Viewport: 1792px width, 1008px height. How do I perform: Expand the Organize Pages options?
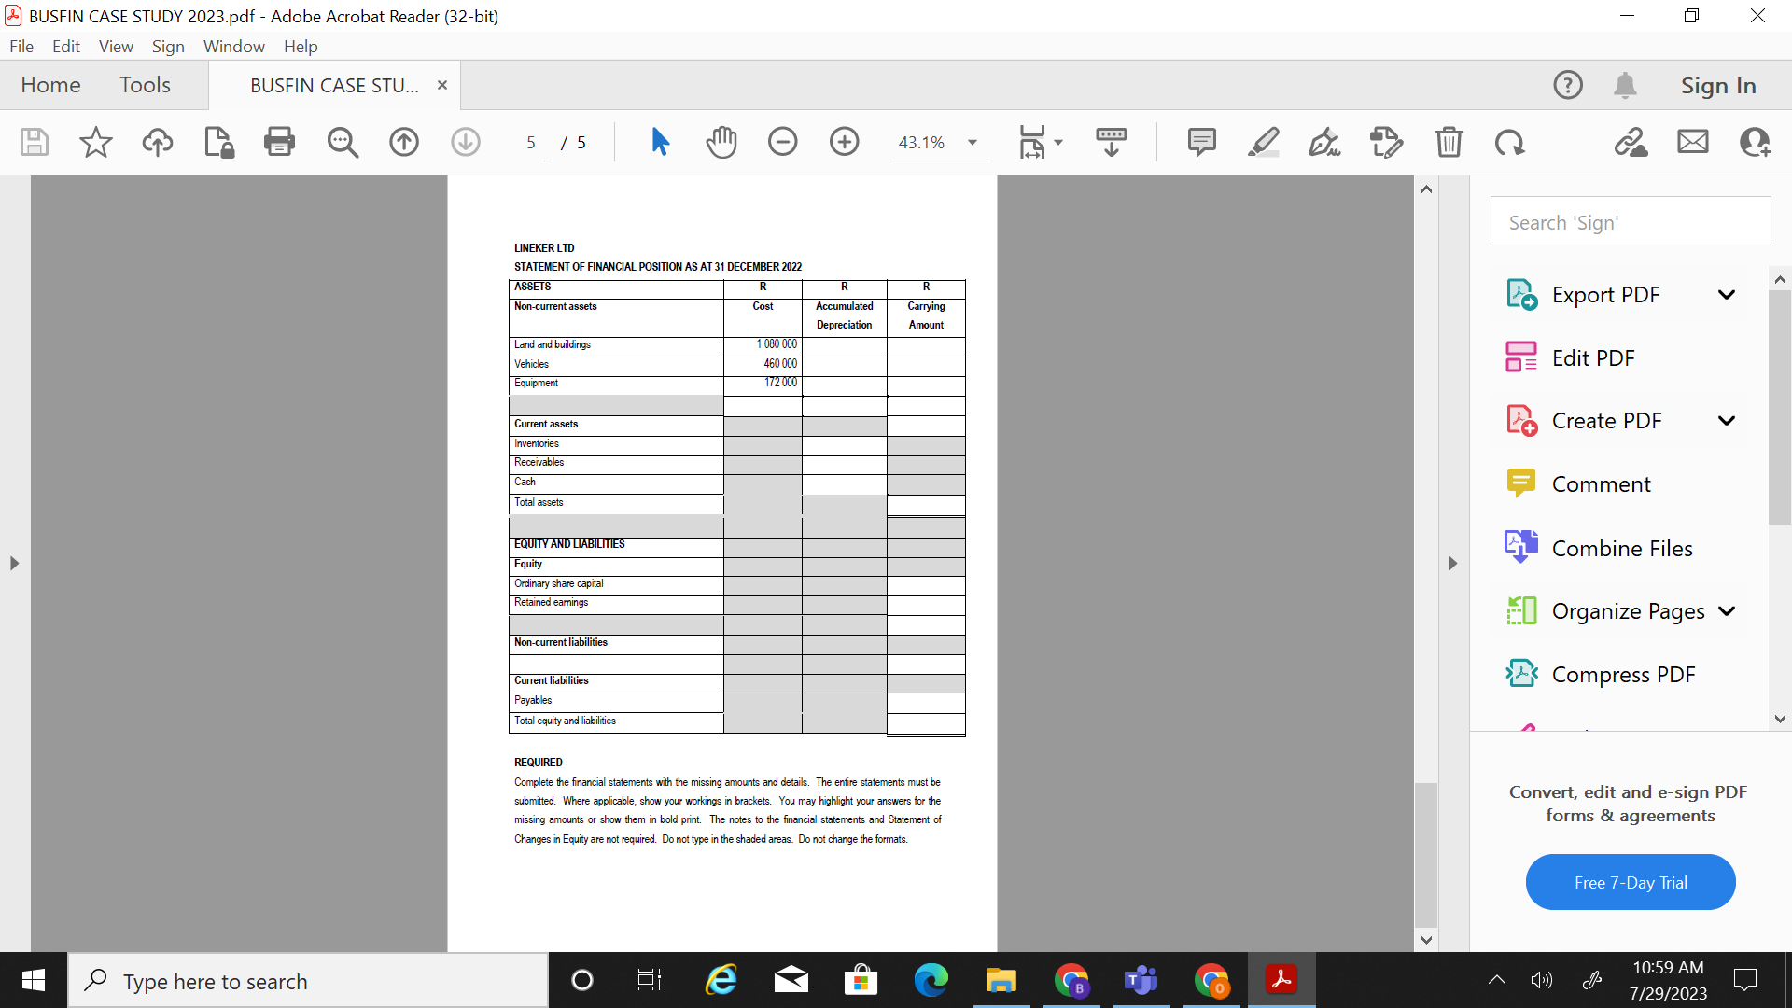pyautogui.click(x=1729, y=610)
